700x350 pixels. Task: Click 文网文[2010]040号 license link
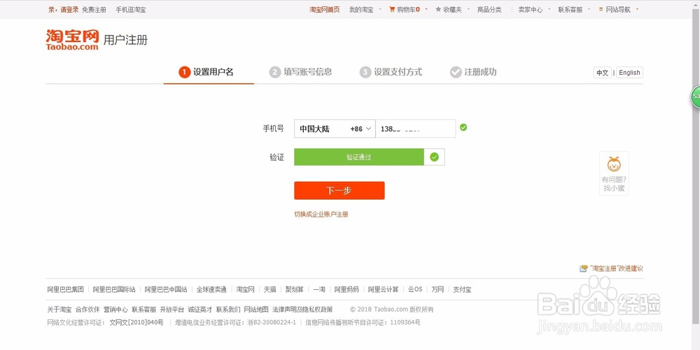tap(136, 322)
